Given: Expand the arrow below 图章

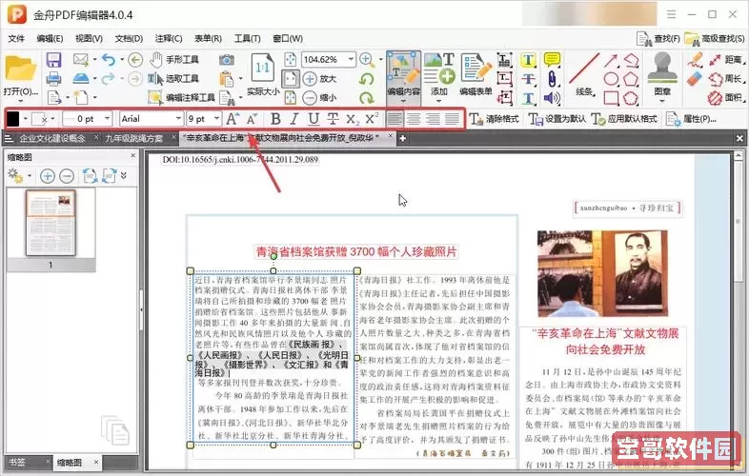Looking at the screenshot, I should pos(662,101).
